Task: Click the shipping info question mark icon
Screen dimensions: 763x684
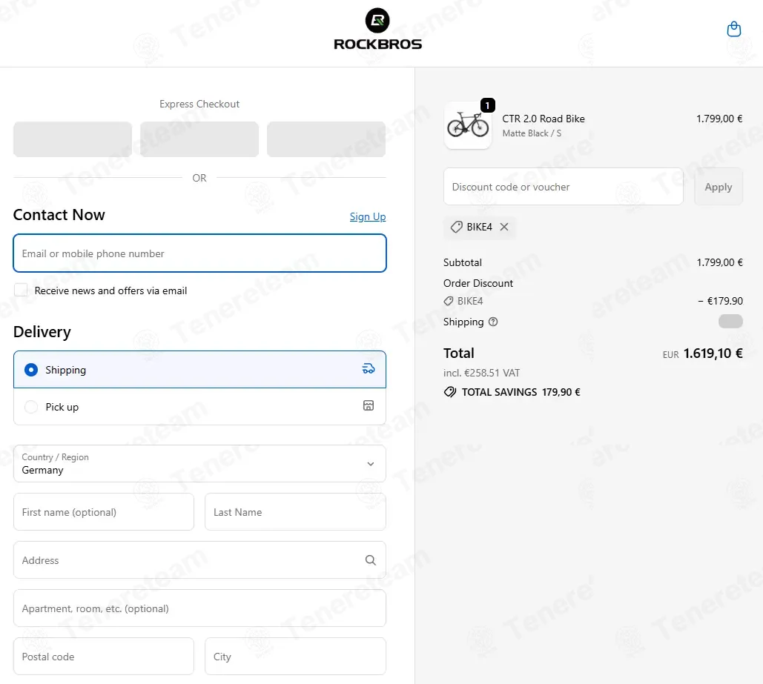Action: click(x=493, y=322)
